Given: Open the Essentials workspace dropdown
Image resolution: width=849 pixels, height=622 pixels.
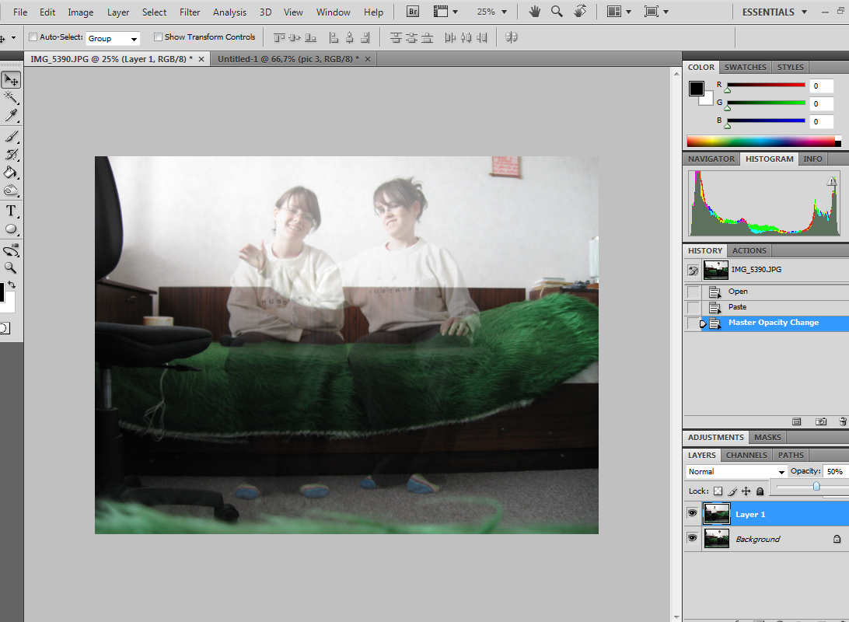Looking at the screenshot, I should (774, 12).
